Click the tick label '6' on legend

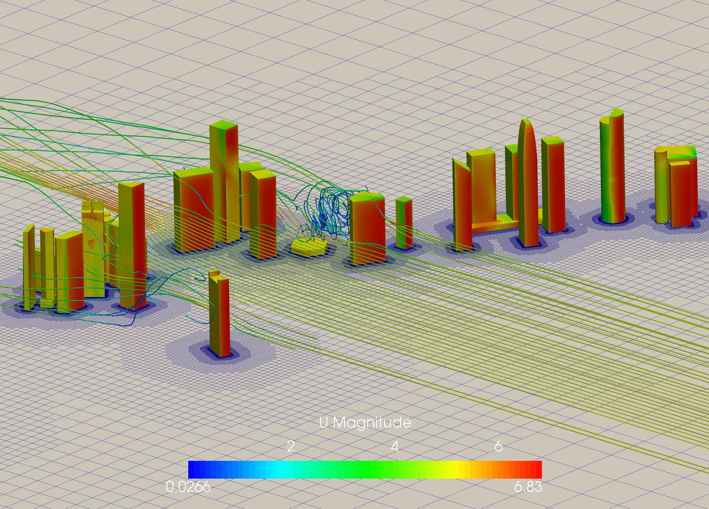(498, 446)
